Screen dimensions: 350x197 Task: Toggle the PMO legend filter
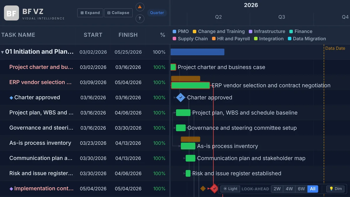pyautogui.click(x=181, y=31)
